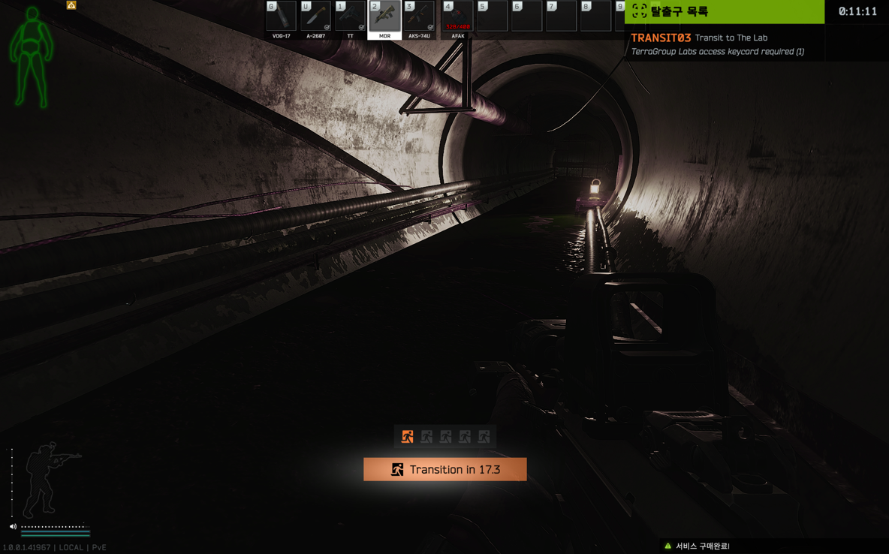Click the blue stamina bar
The image size is (889, 554).
click(56, 531)
